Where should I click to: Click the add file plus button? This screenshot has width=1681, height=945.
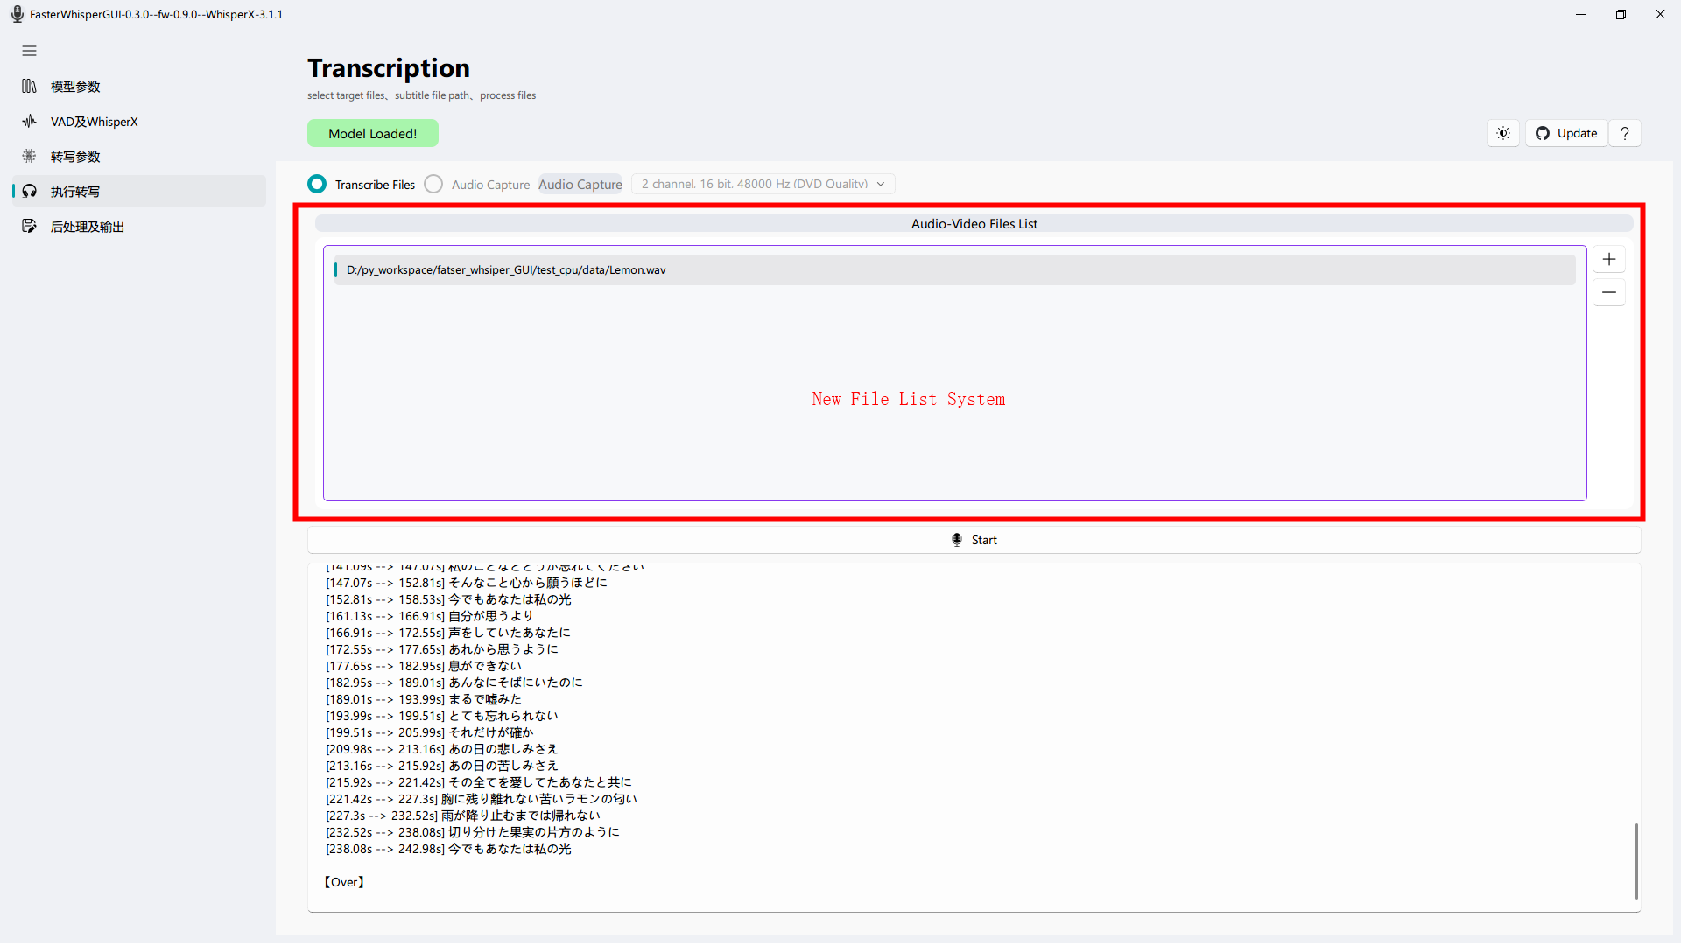[1608, 258]
